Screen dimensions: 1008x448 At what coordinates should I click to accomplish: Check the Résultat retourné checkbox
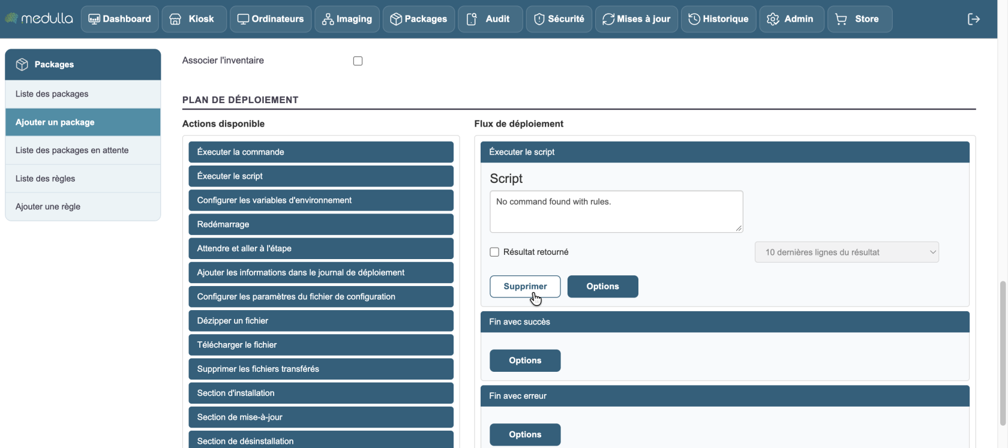coord(494,252)
